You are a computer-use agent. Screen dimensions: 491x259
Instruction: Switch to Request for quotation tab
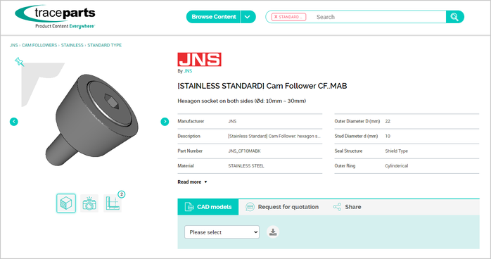282,207
